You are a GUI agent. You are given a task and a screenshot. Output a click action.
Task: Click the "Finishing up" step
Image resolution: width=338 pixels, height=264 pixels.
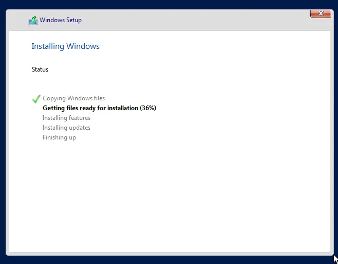coord(59,137)
